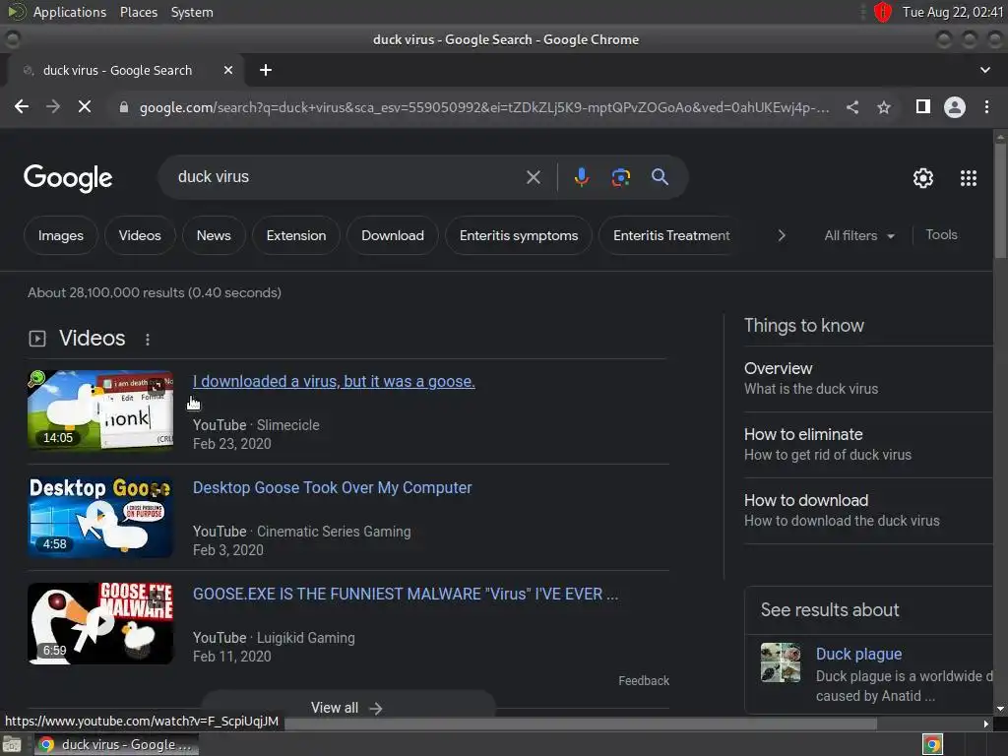Viewport: 1008px width, 756px height.
Task: Open a new browser tab
Action: click(266, 70)
